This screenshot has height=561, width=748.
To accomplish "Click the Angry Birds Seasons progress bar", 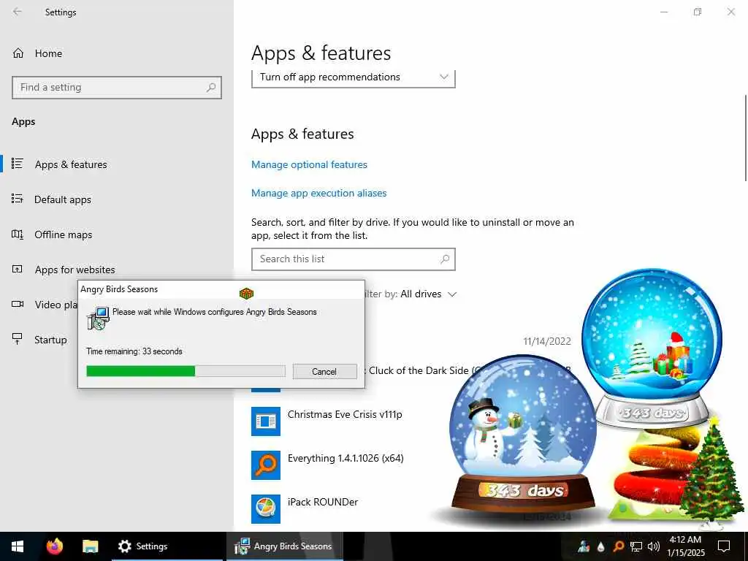I will pyautogui.click(x=186, y=371).
